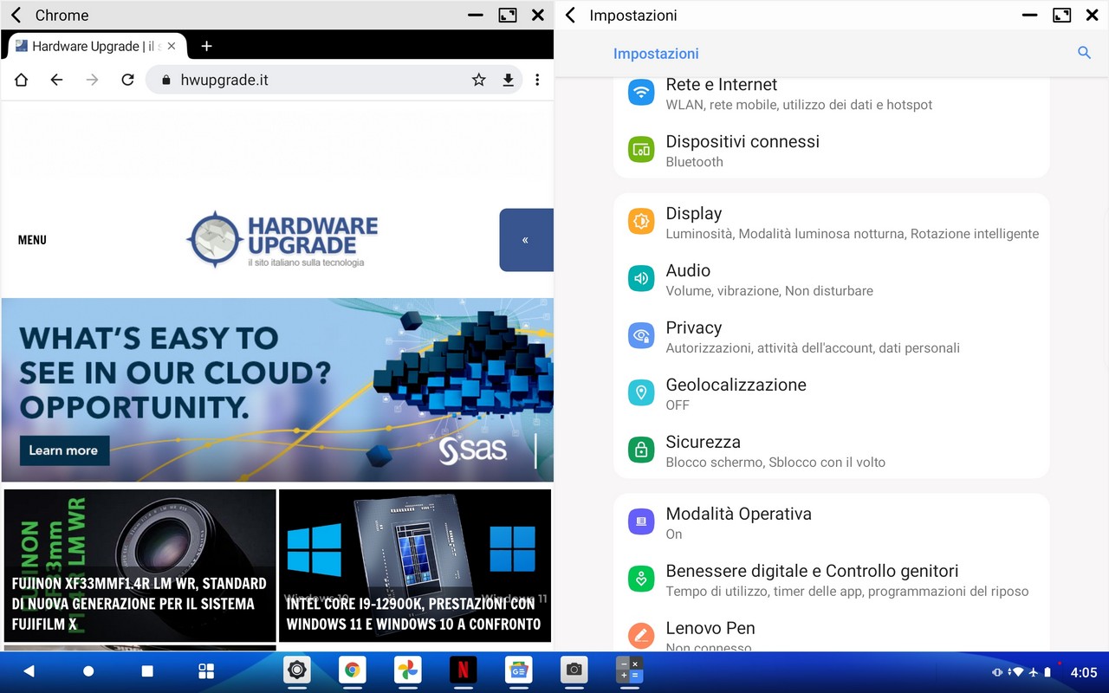The width and height of the screenshot is (1109, 693).
Task: Open Calculator from the taskbar
Action: click(629, 670)
